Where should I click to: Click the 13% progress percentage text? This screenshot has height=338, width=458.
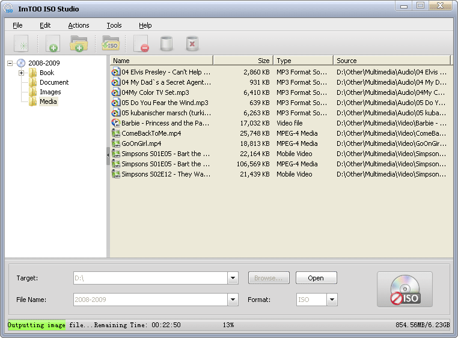point(228,325)
